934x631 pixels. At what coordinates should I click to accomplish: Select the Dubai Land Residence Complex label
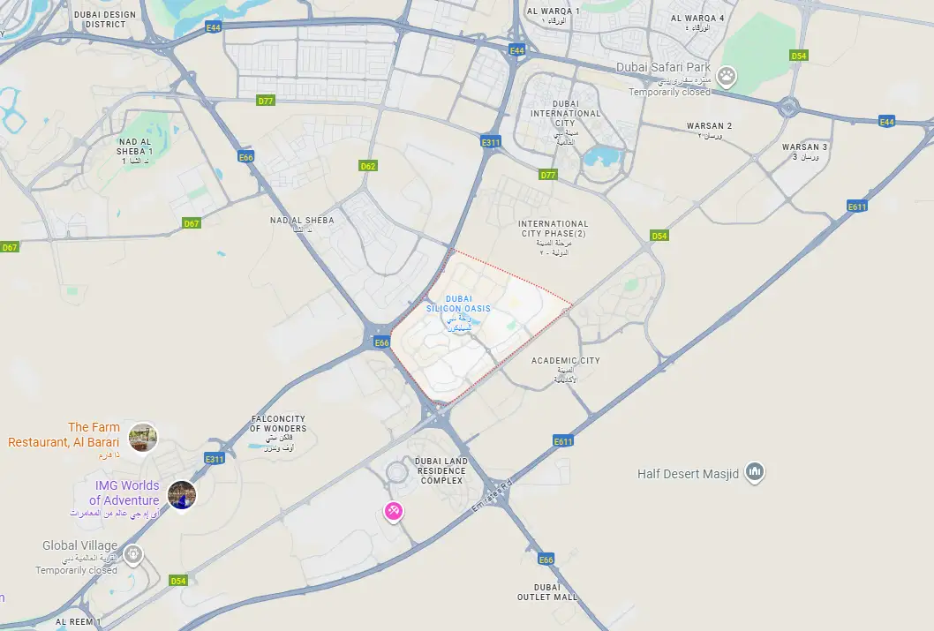(x=441, y=470)
